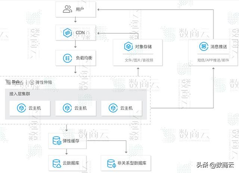Click the 弹性伸缩 circular icon

32,82
